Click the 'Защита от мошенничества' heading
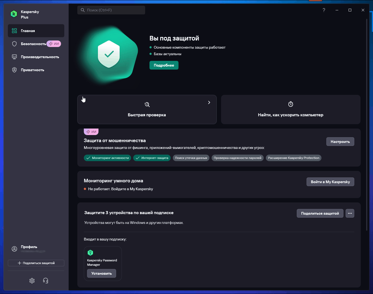Viewport: 373px width, 294px height. pyautogui.click(x=115, y=140)
